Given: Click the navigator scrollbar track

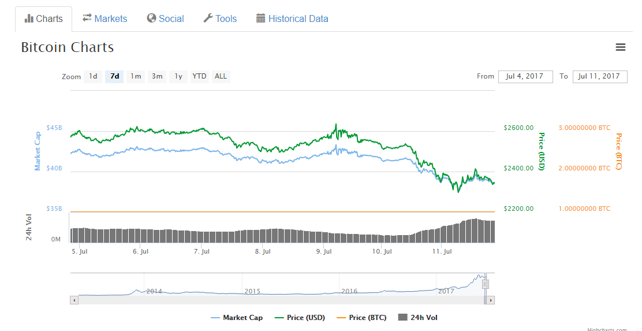Looking at the screenshot, I should coord(281,300).
